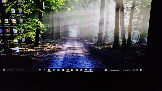The height and width of the screenshot is (91, 162).
Task: Expand the hidden system tray icons chevron
Action: tap(121, 70)
